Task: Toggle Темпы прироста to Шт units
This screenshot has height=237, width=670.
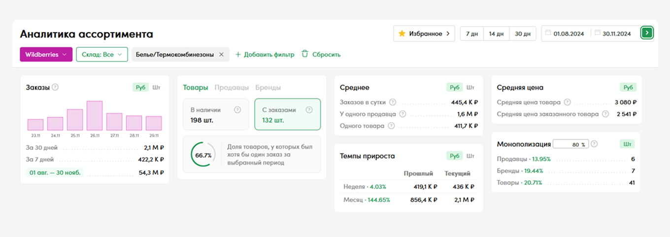Action: click(x=470, y=156)
